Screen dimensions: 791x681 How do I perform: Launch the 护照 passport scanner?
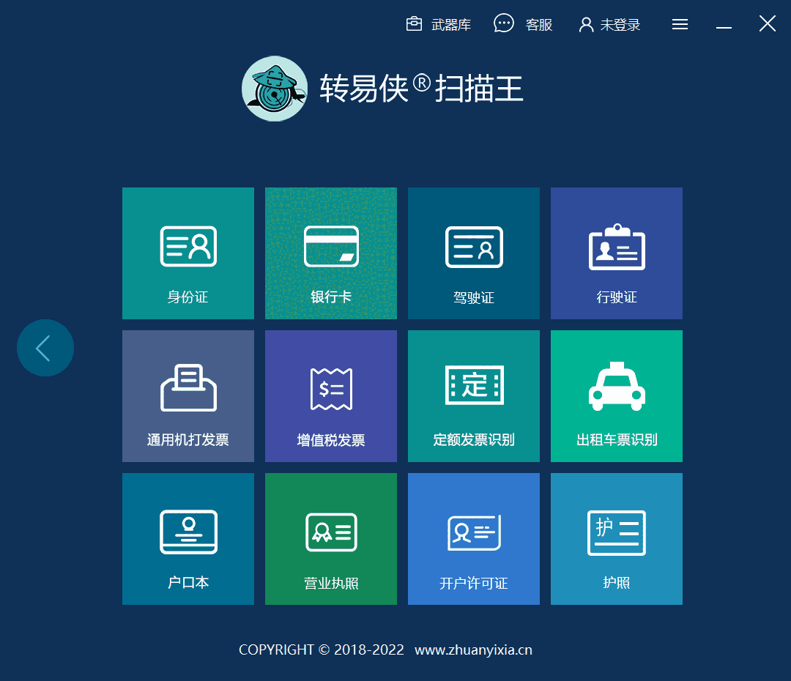click(x=616, y=539)
